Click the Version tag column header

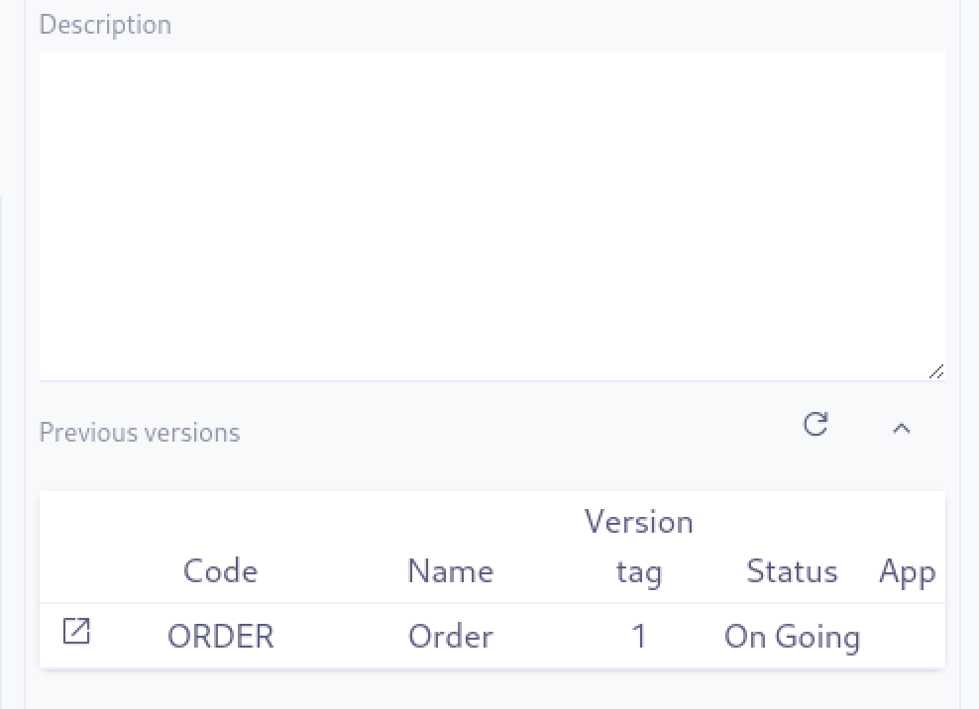pos(638,547)
